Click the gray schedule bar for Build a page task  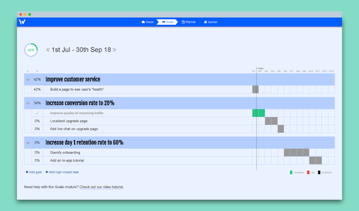pyautogui.click(x=256, y=90)
